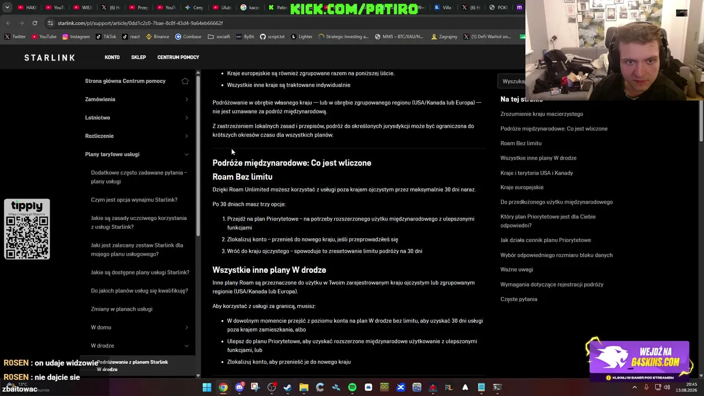Jump to Wymagania dotyczące rejestracji podróży
This screenshot has width=704, height=396.
(x=552, y=284)
